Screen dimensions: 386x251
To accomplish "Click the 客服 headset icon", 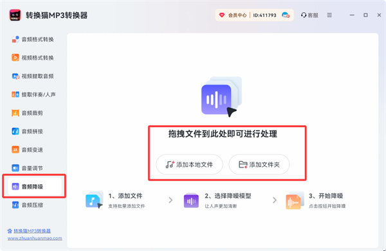I will coord(304,15).
